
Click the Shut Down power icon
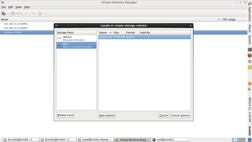pos(40,13)
